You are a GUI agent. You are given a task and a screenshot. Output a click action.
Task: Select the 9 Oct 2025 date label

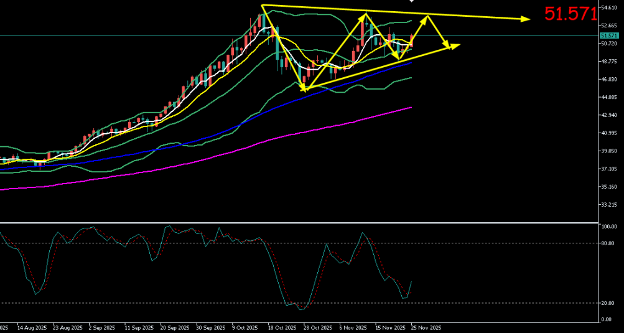[246, 327]
